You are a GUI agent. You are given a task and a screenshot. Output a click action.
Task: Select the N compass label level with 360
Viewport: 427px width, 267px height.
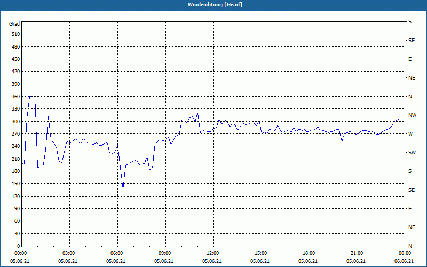point(410,97)
